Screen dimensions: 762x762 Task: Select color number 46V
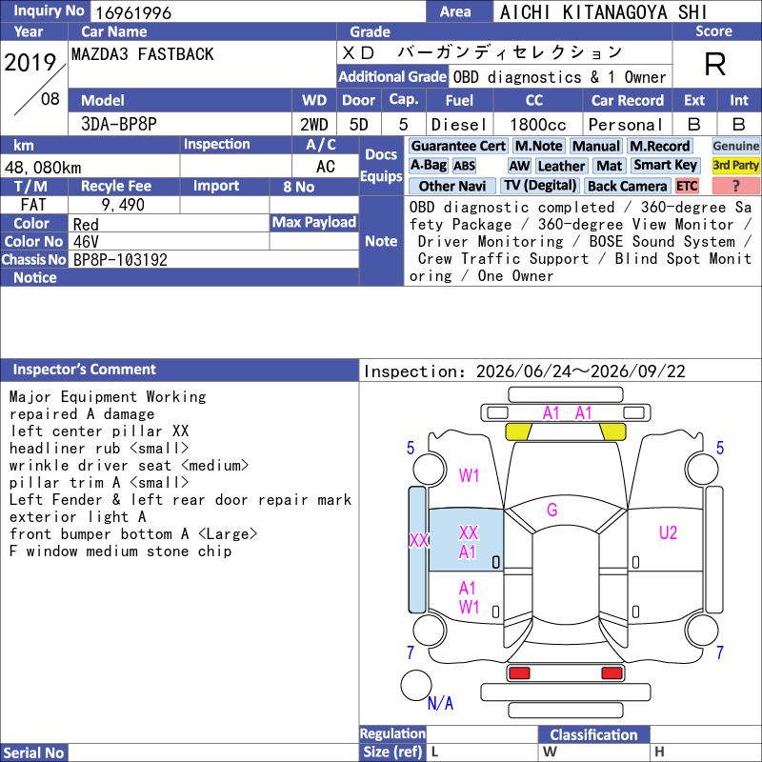86,242
